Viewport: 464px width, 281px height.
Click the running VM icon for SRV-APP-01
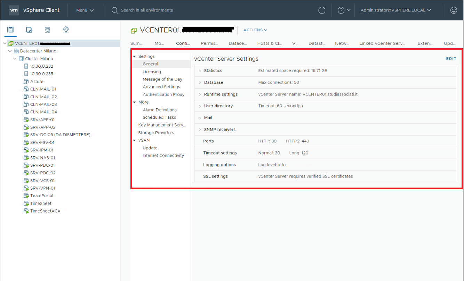click(x=26, y=119)
